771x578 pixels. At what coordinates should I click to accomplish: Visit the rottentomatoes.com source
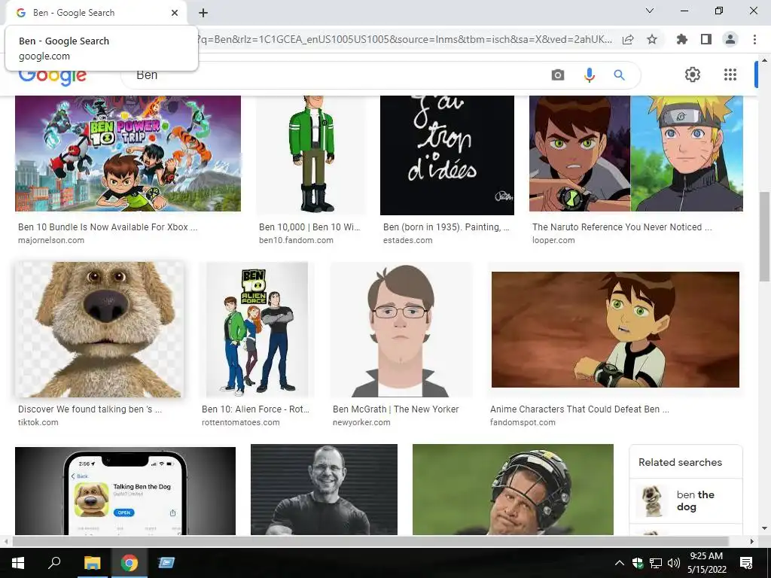(x=240, y=422)
